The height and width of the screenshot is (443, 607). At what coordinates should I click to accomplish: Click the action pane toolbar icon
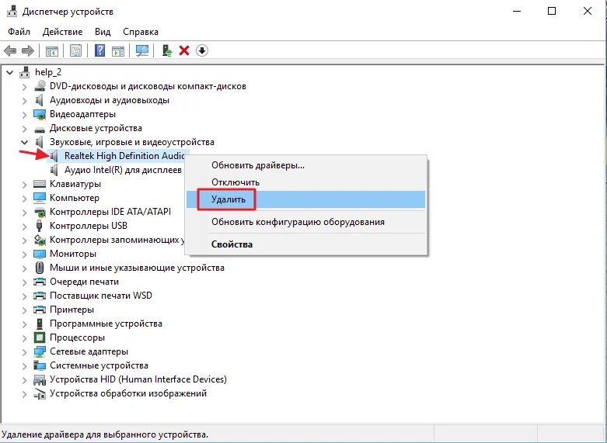pyautogui.click(x=118, y=50)
